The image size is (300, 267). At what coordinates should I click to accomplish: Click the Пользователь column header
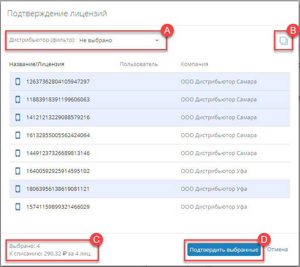[139, 64]
